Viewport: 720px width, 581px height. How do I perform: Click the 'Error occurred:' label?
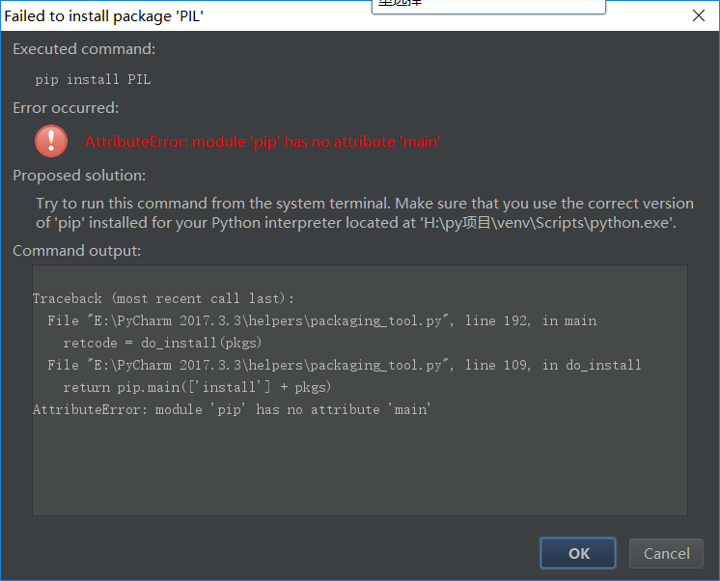pos(66,108)
